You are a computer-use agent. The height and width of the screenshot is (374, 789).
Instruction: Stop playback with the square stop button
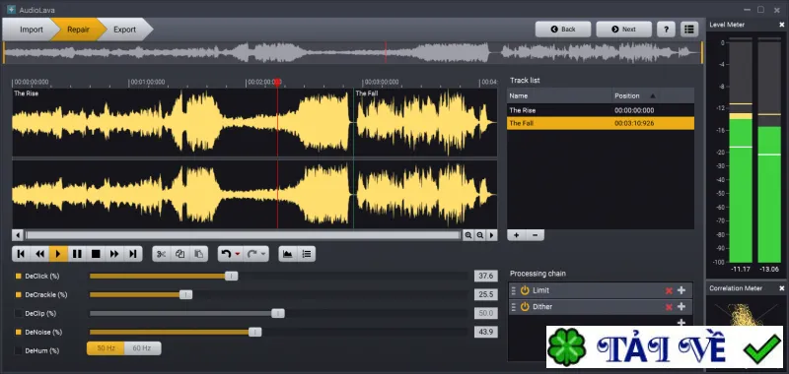tap(96, 254)
